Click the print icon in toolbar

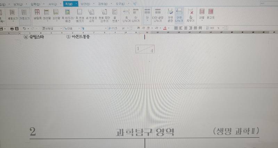[12, 29]
